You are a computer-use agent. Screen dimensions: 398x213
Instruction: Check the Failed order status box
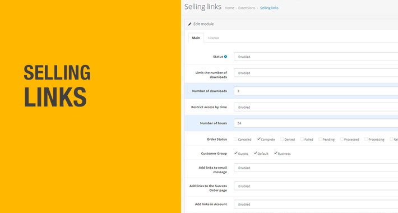click(302, 139)
